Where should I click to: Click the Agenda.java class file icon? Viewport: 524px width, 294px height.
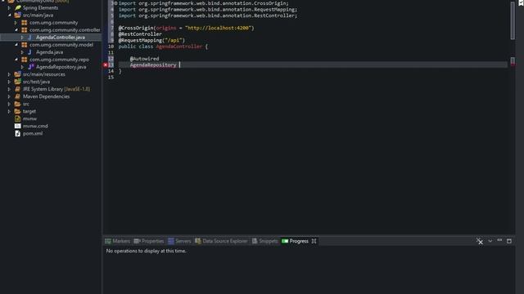(x=29, y=52)
